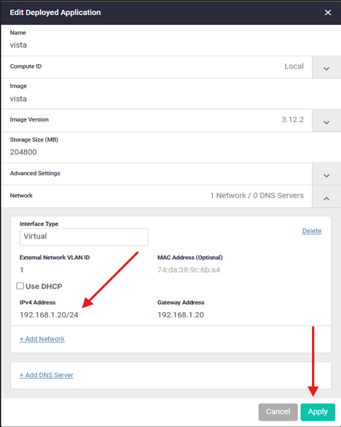Expand the Advanced Settings section
This screenshot has height=427, width=341.
coord(326,175)
